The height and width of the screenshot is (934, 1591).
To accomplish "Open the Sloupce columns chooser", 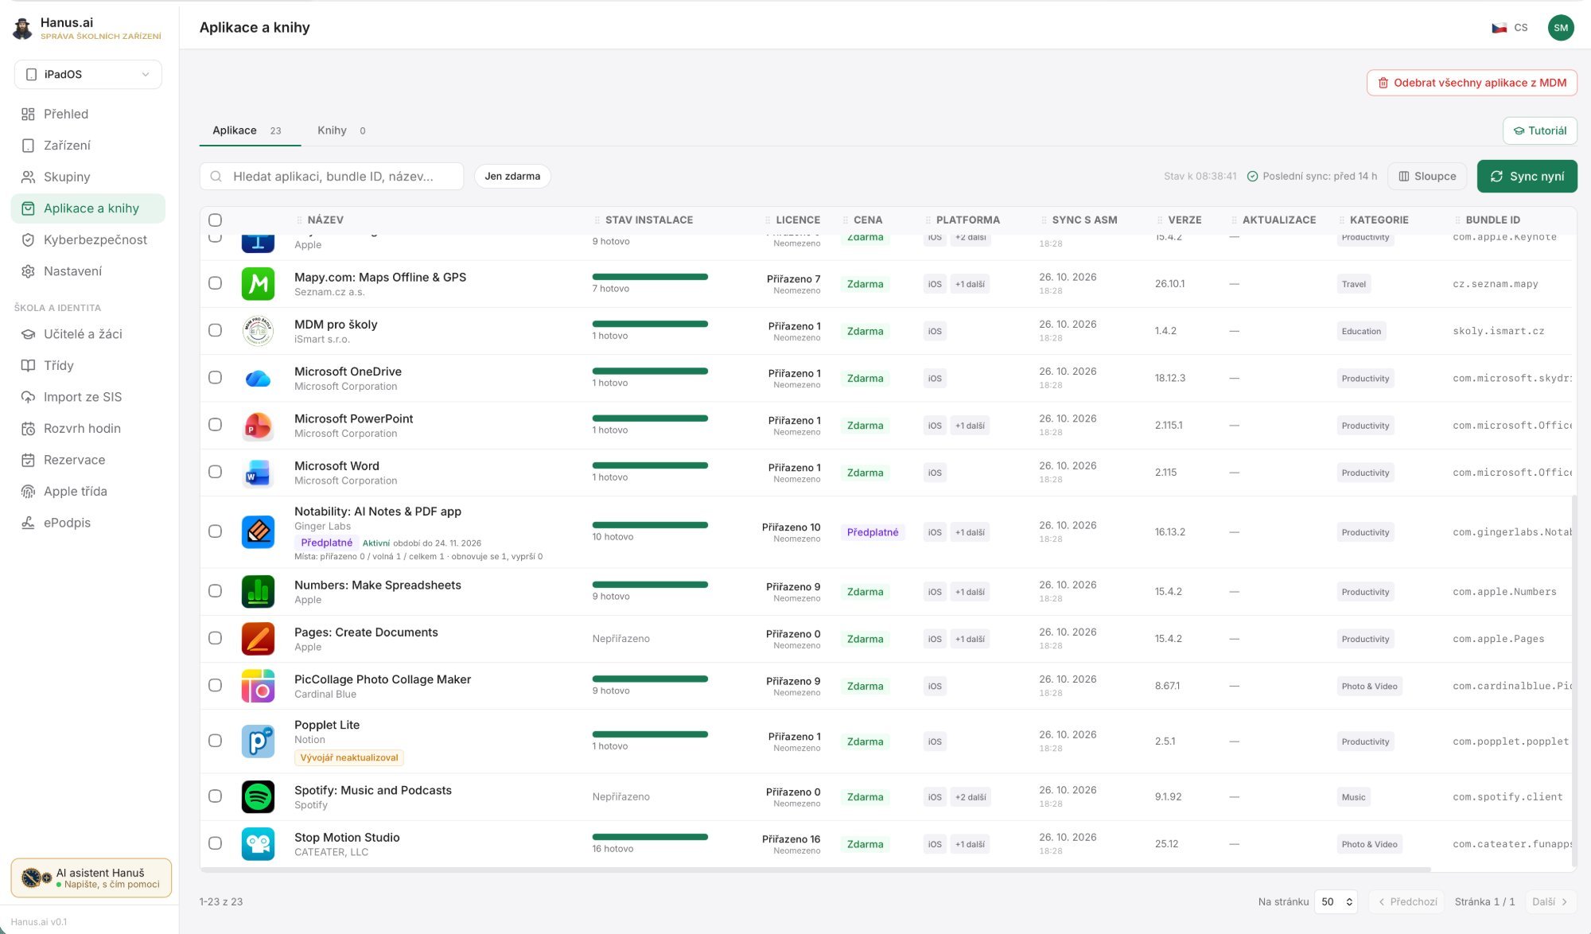I will tap(1427, 177).
